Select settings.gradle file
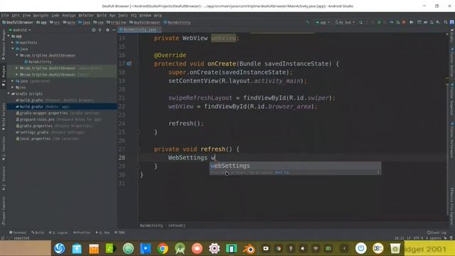Viewport: 455px width, 256px height. click(x=50, y=132)
